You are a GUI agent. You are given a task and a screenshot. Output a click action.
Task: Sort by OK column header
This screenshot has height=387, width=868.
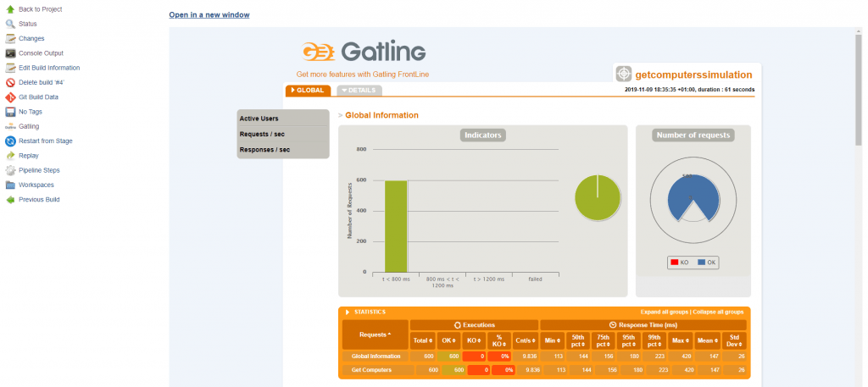(x=449, y=340)
